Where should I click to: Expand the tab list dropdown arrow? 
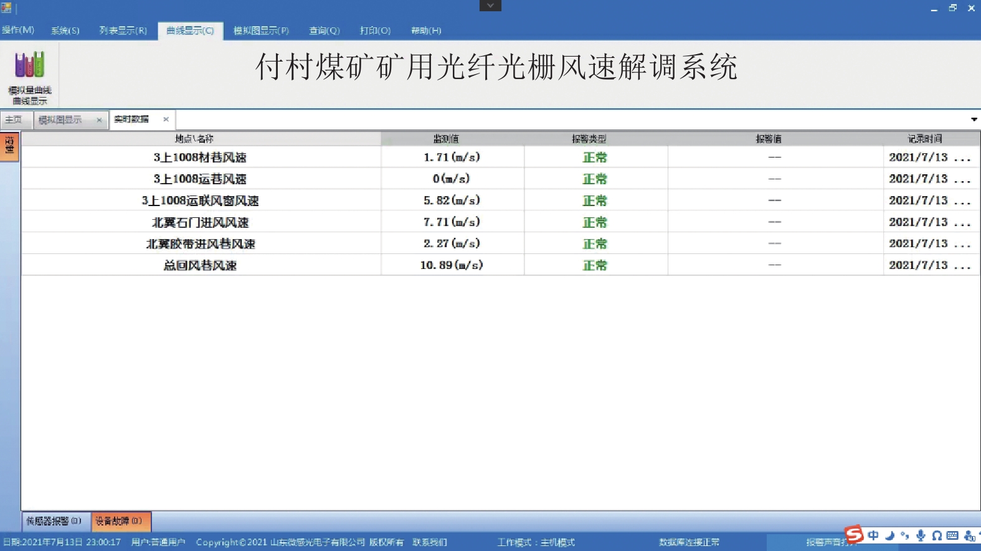click(x=974, y=120)
